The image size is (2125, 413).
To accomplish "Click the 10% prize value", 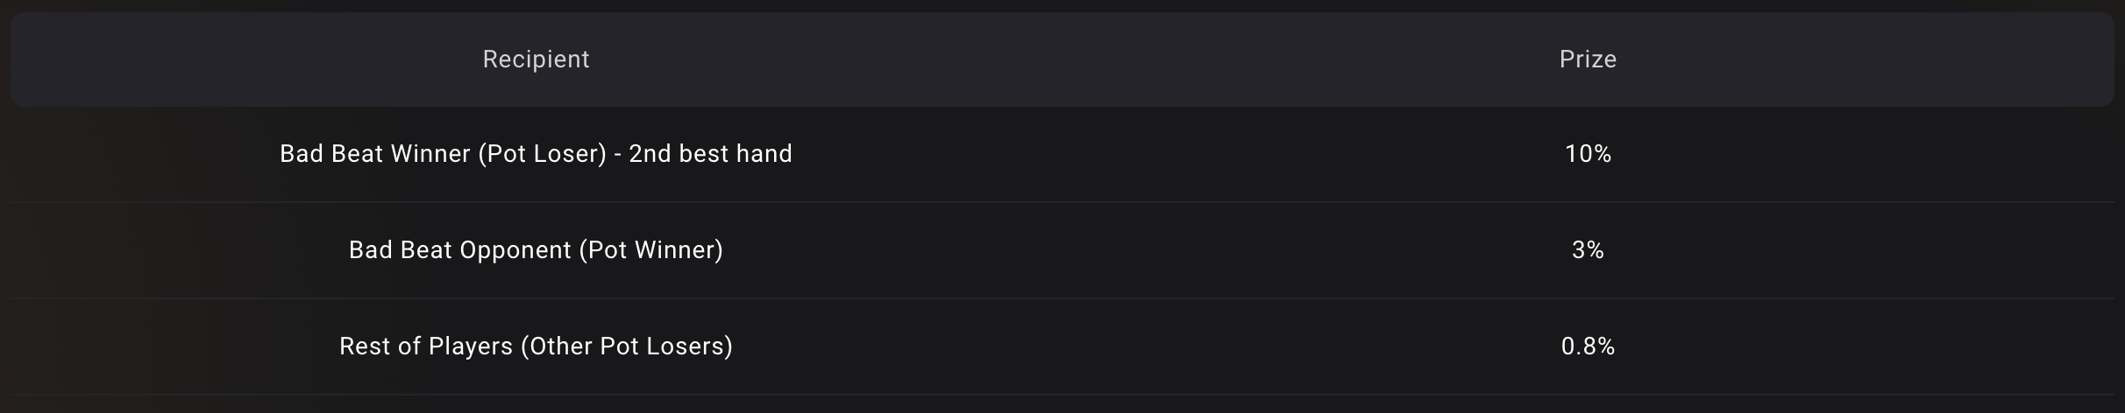I will point(1588,154).
